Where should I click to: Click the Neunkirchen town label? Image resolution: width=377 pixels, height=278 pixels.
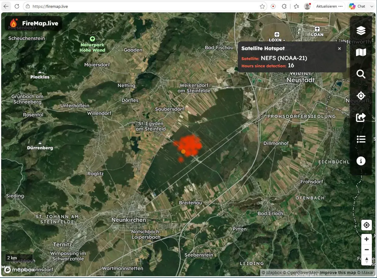(129, 220)
